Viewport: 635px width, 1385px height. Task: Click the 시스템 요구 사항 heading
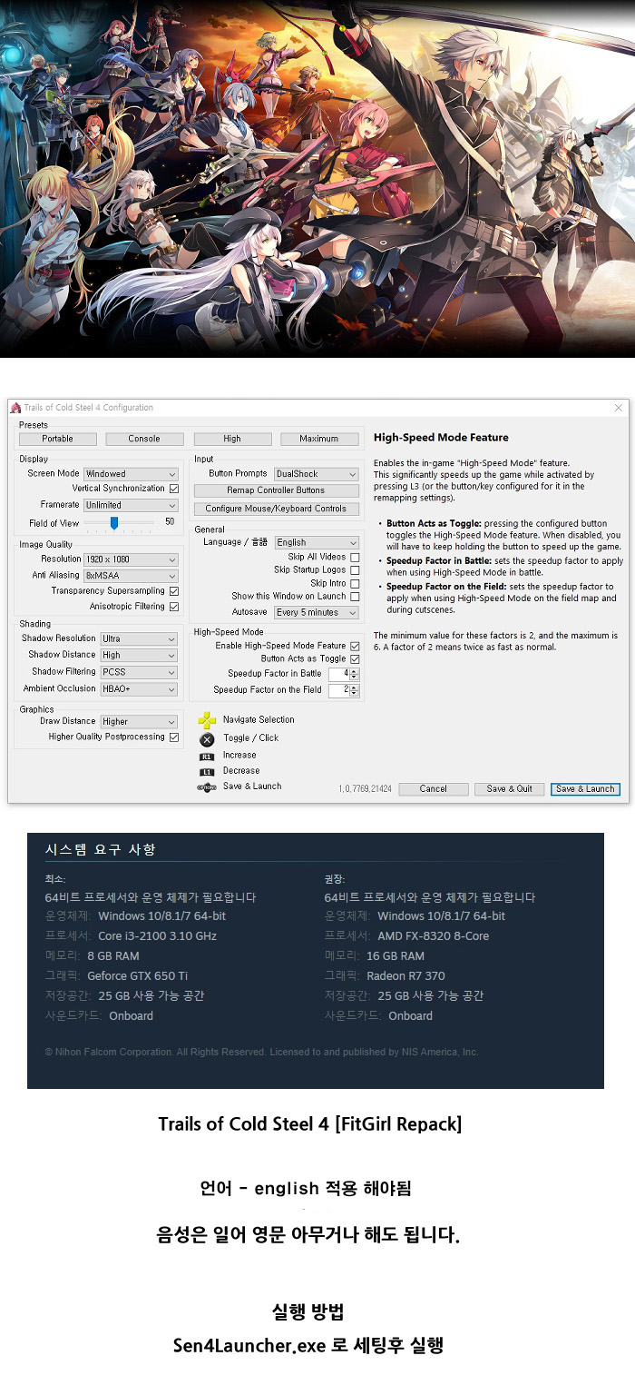tap(101, 849)
